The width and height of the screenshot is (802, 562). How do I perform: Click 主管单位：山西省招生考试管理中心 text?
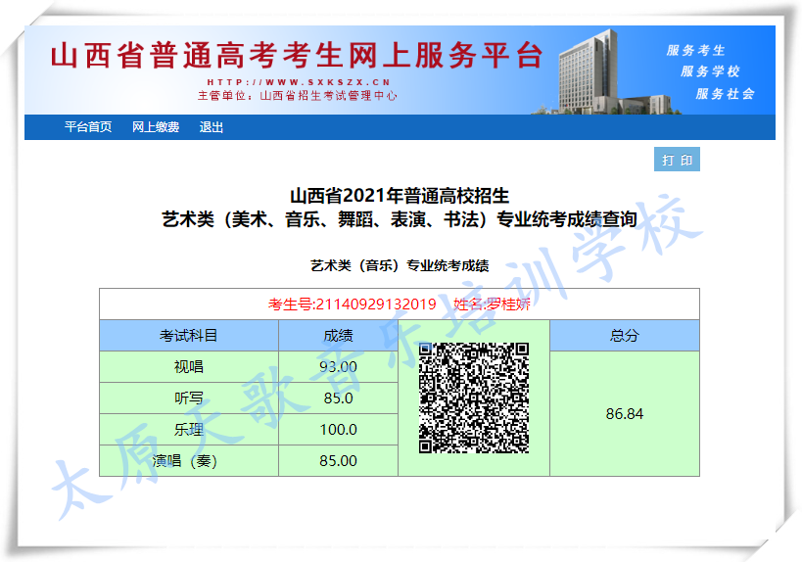[297, 96]
